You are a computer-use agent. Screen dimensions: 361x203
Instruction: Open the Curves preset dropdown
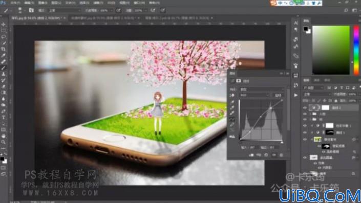pos(262,89)
